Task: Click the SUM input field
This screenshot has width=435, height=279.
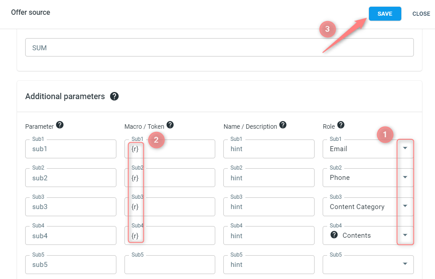Action: pyautogui.click(x=219, y=48)
